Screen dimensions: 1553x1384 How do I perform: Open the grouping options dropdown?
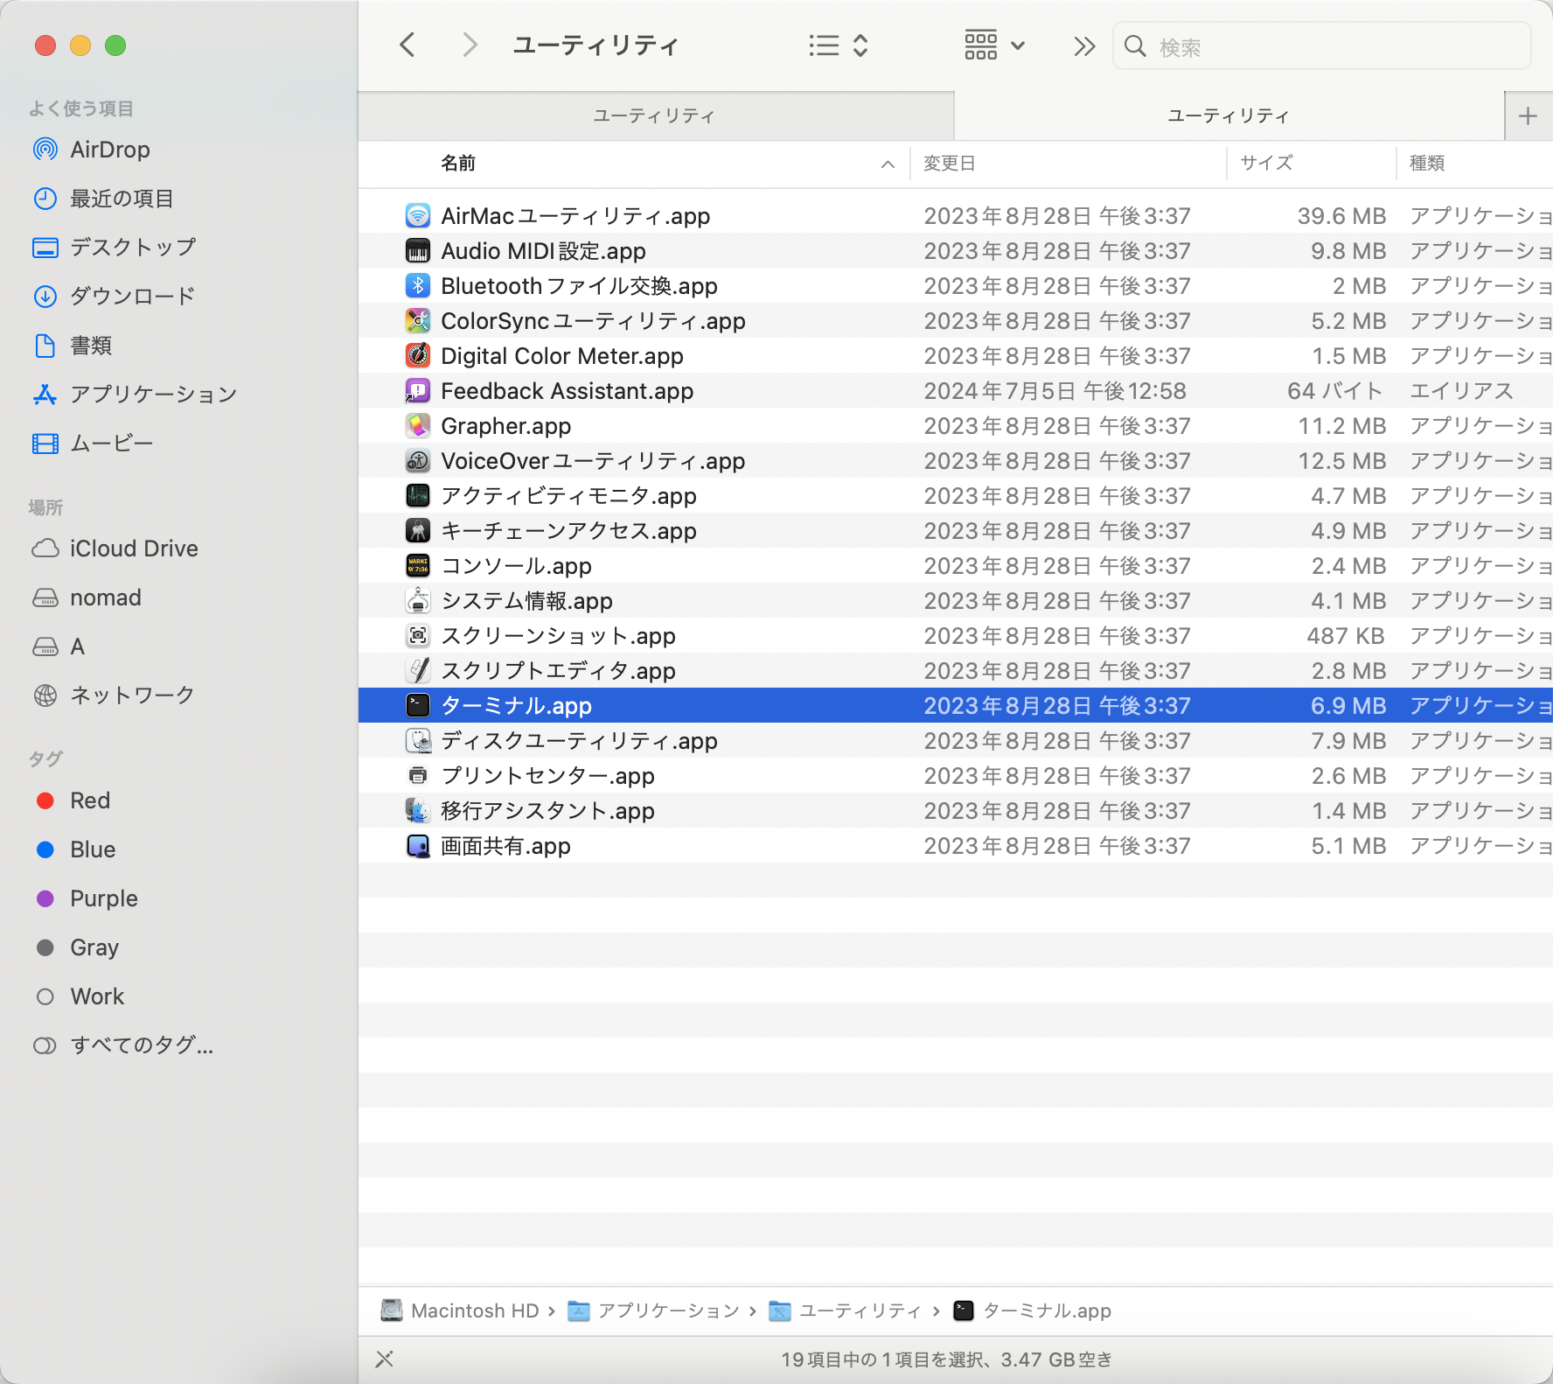[x=993, y=45]
